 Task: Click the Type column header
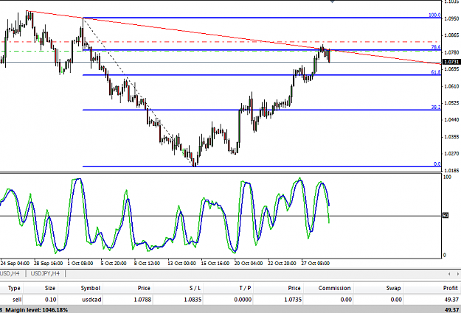click(14, 288)
